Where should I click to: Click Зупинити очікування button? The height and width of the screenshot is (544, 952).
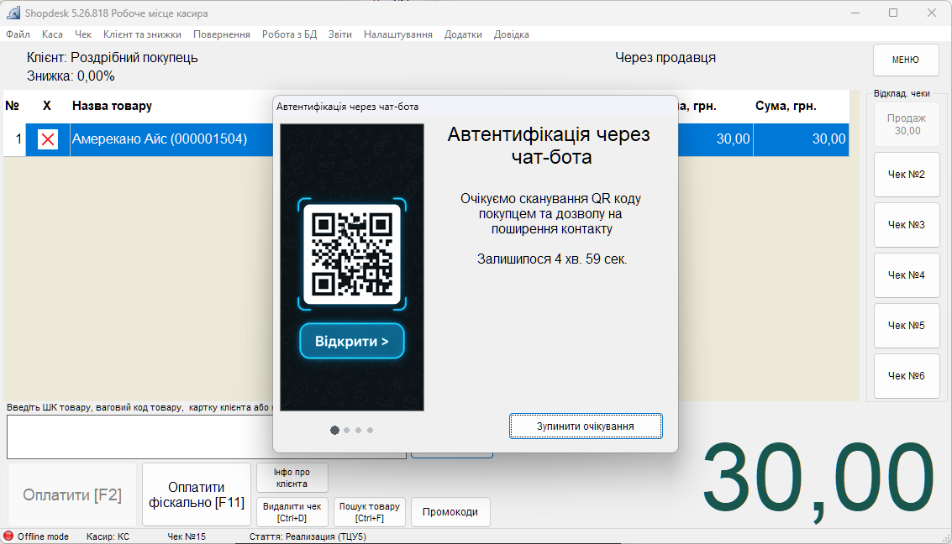pos(586,426)
